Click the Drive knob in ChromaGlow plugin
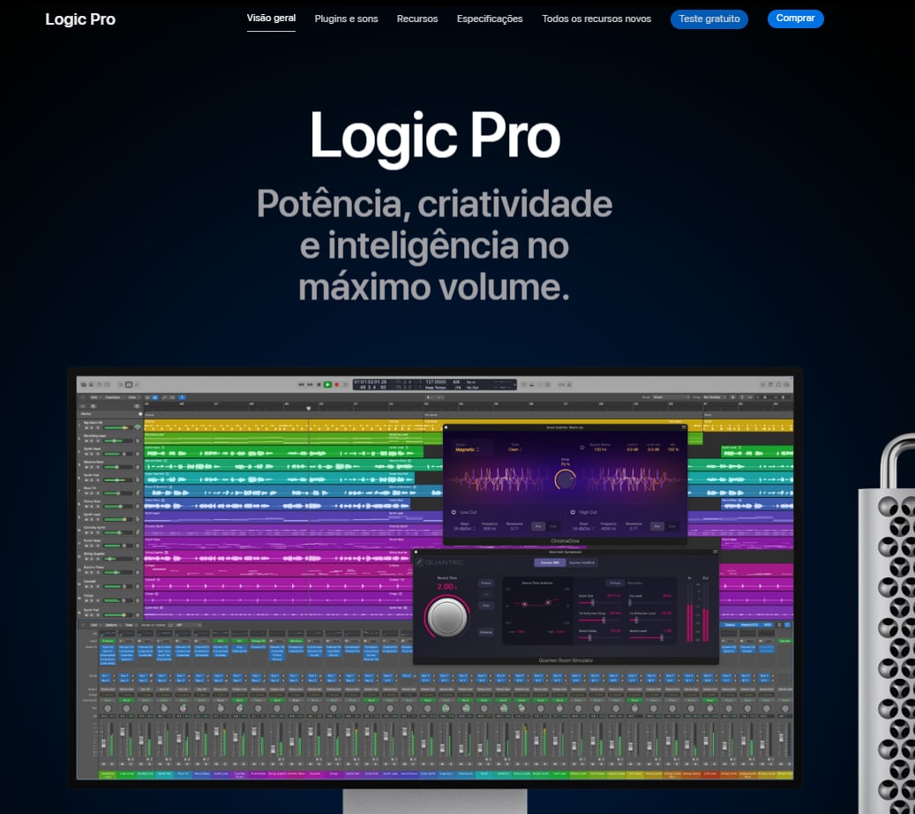This screenshot has height=814, width=915. 565,479
